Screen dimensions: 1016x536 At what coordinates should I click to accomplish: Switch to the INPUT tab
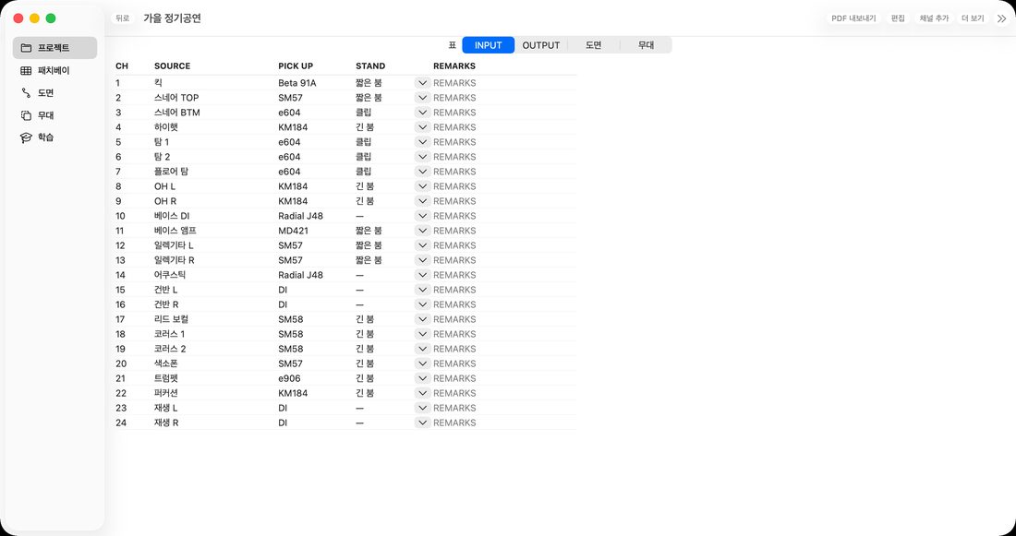coord(488,45)
